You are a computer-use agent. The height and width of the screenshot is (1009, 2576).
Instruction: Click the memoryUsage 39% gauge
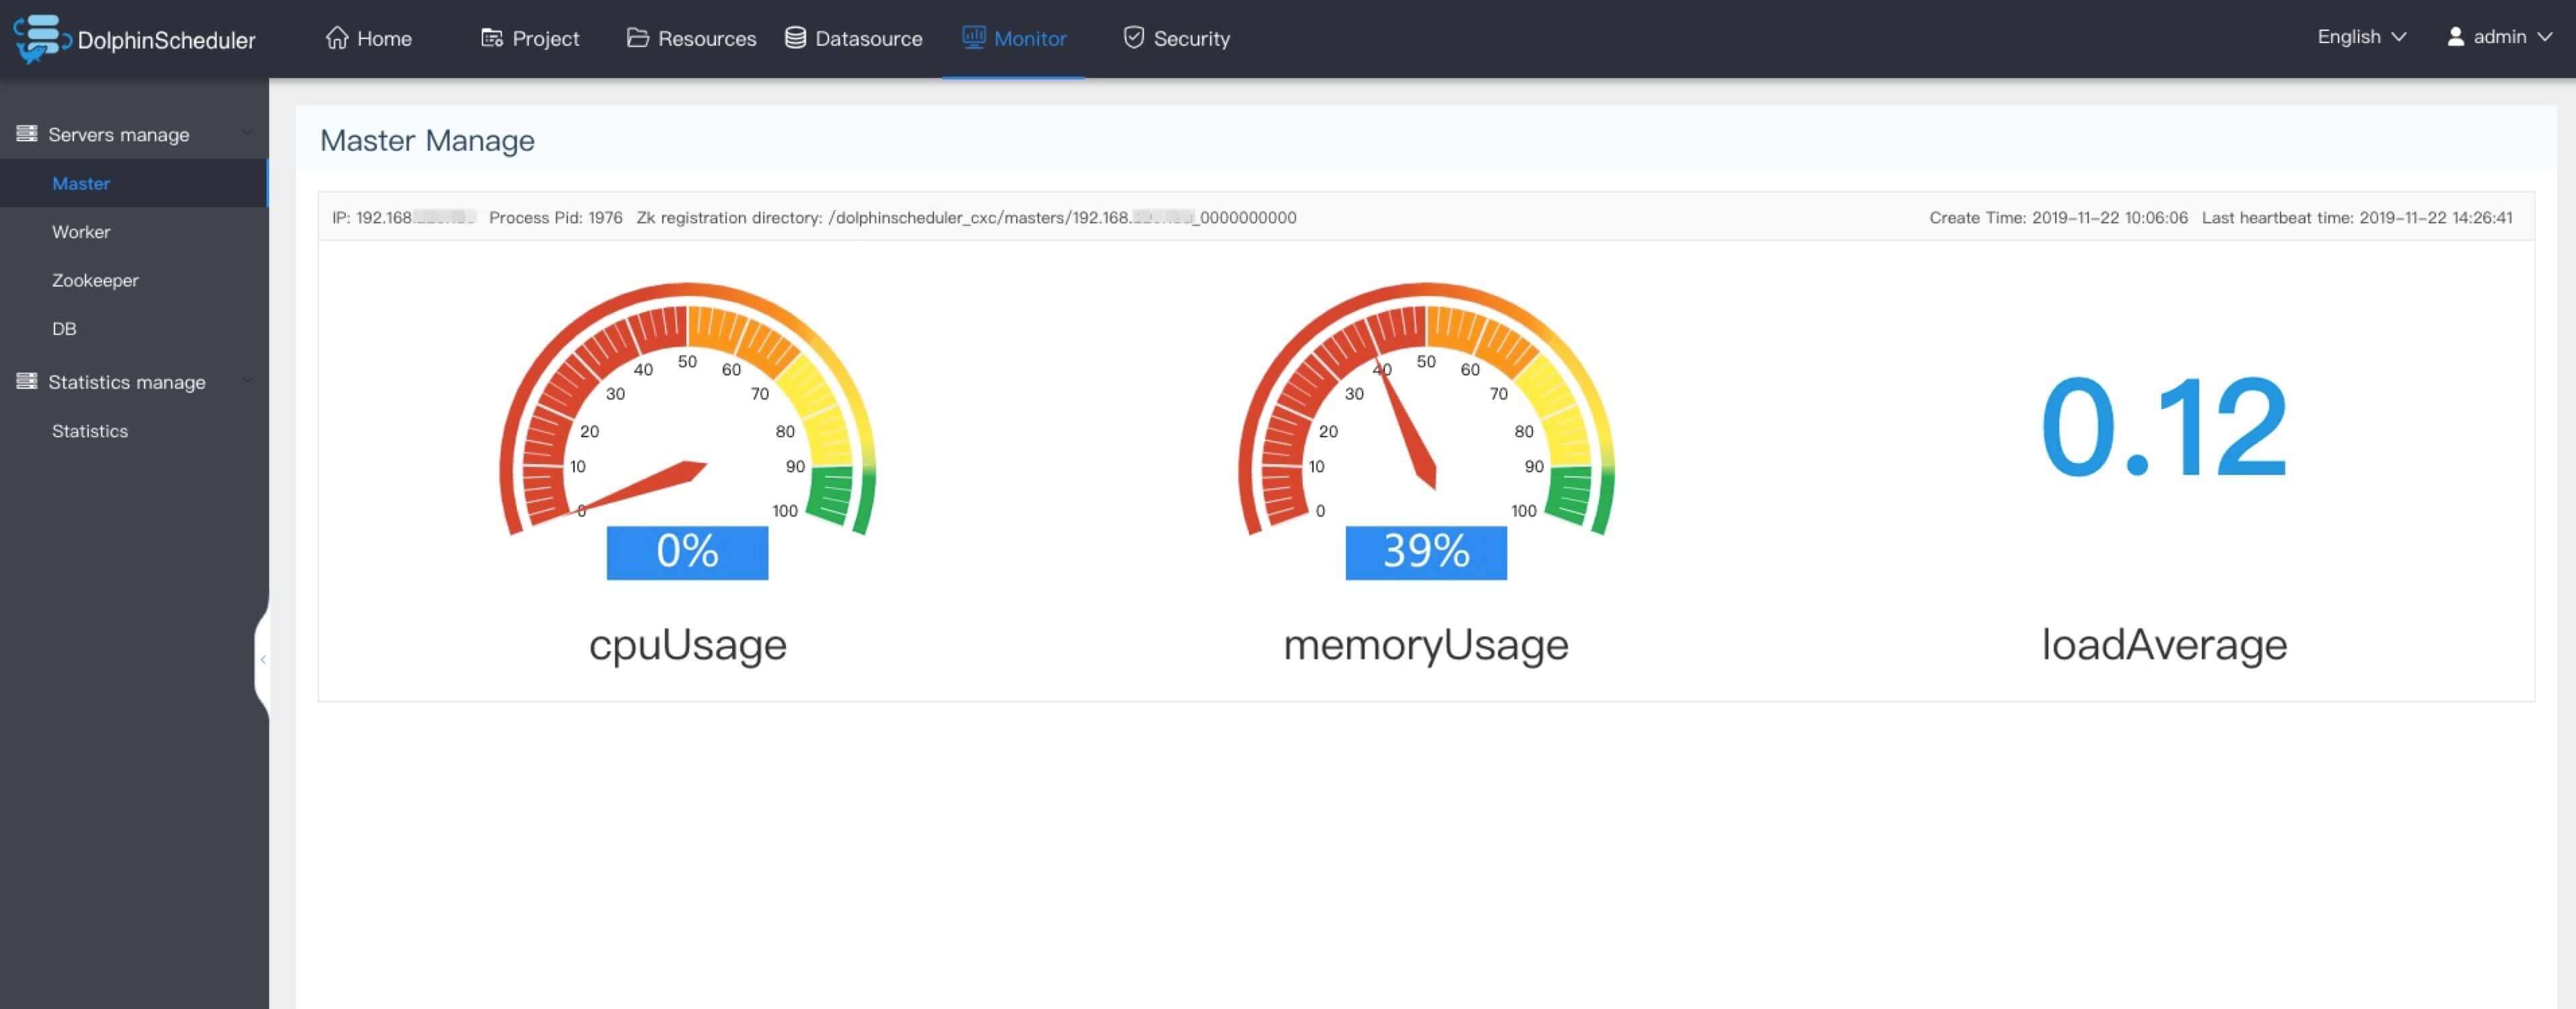click(x=1425, y=430)
